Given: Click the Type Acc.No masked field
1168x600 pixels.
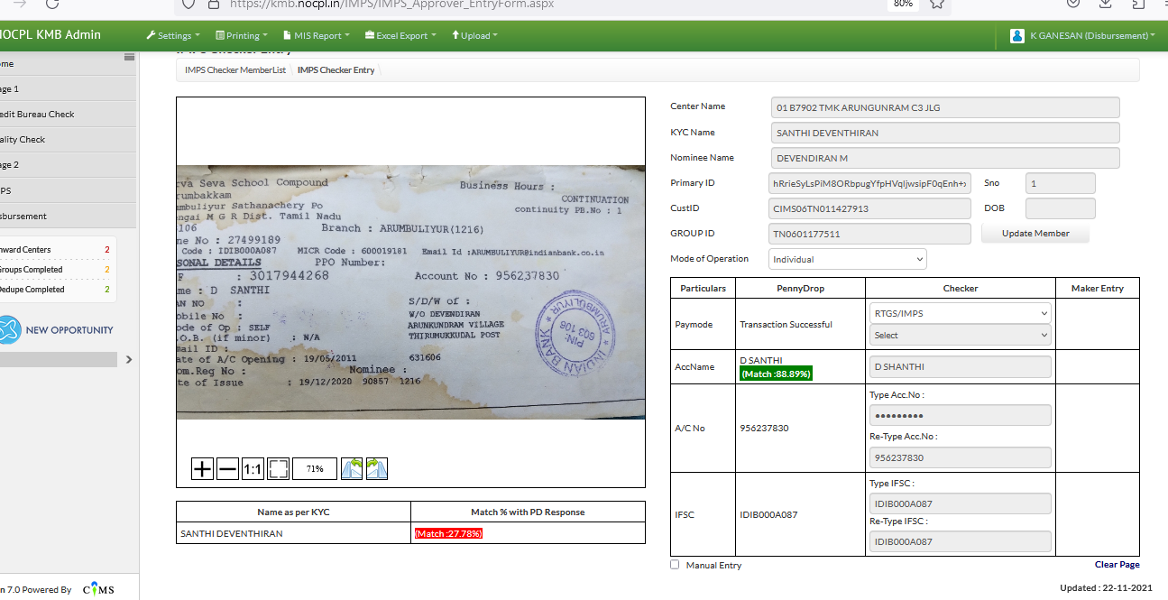Looking at the screenshot, I should (961, 415).
